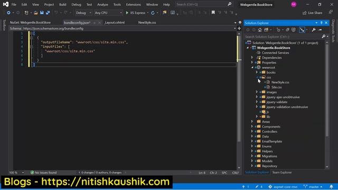Select Site.css in Solution Explorer
Screen dimensions: 338x190
coord(277,87)
